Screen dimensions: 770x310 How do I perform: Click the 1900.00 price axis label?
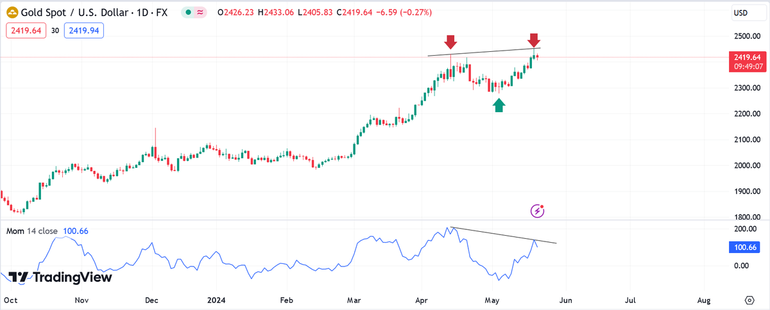pos(748,191)
